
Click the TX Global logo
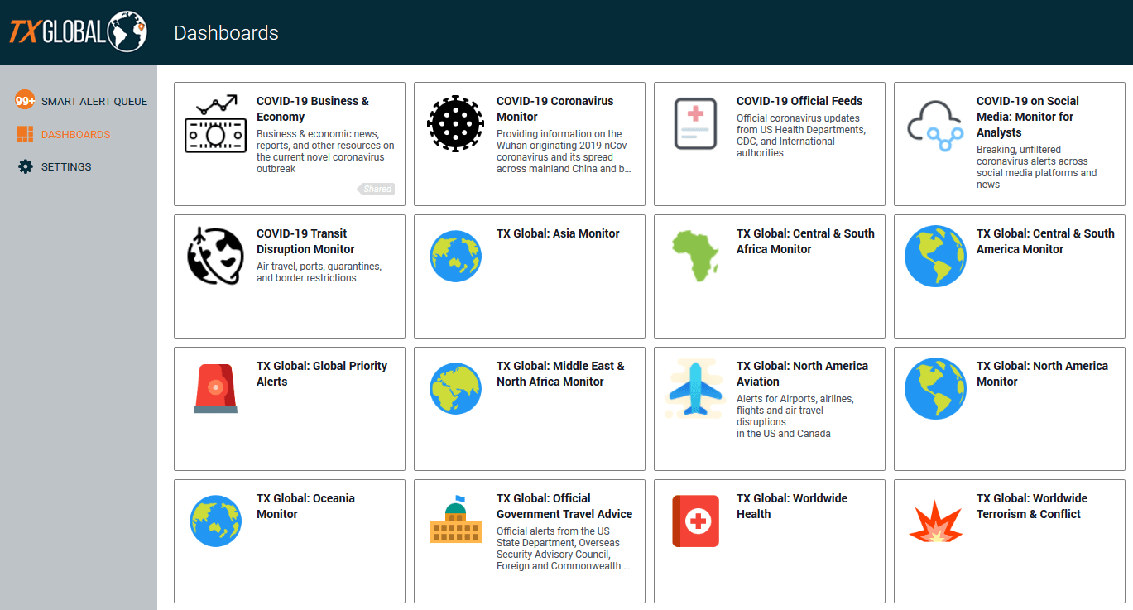pos(78,31)
